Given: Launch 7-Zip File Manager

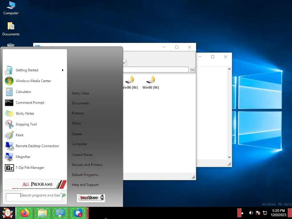Looking at the screenshot, I should point(35,168).
